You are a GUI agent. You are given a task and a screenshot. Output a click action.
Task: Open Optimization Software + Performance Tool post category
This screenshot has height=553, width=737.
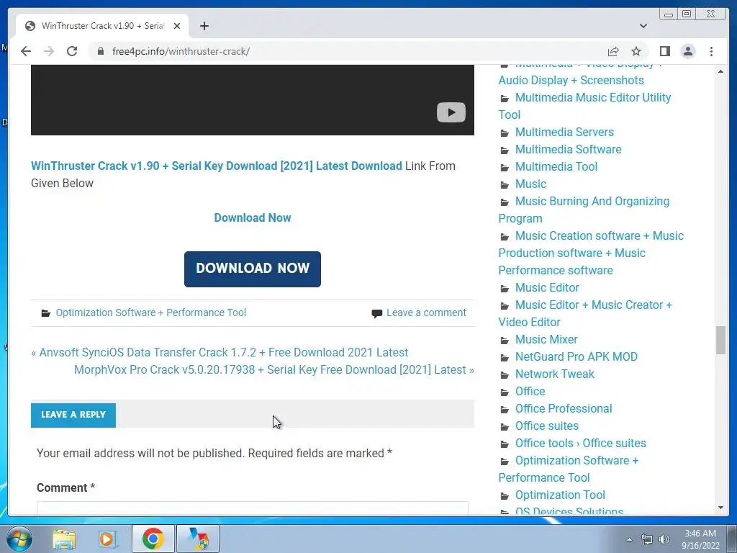point(151,313)
